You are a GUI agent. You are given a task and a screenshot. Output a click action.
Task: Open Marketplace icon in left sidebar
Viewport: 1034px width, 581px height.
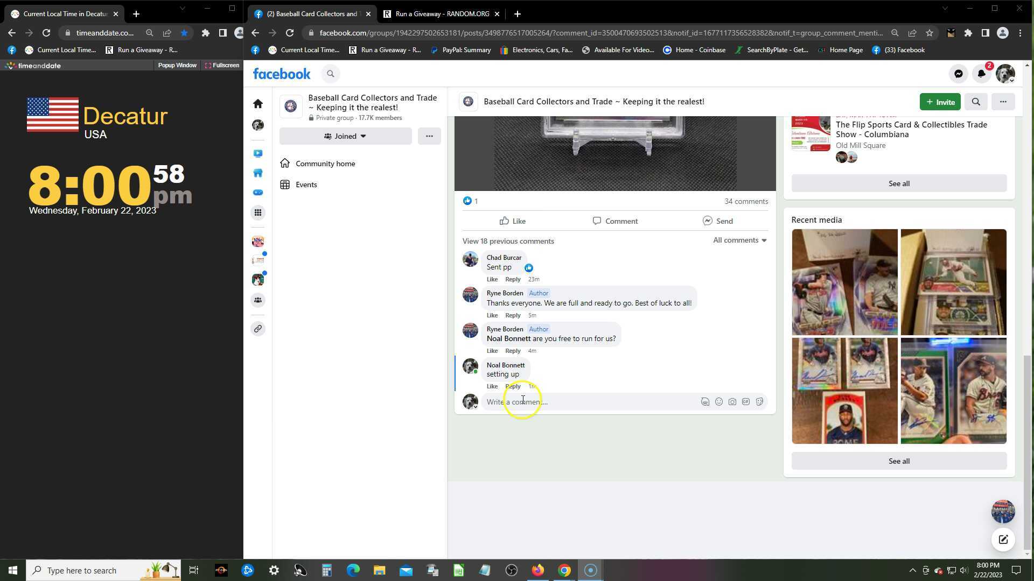pos(258,173)
